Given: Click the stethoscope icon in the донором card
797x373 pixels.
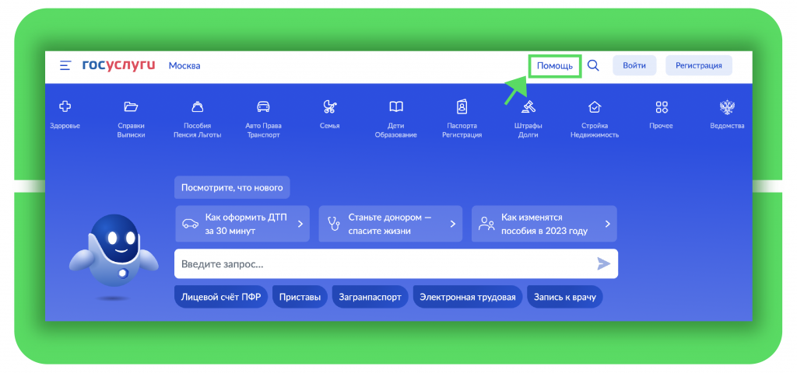Looking at the screenshot, I should (x=334, y=223).
